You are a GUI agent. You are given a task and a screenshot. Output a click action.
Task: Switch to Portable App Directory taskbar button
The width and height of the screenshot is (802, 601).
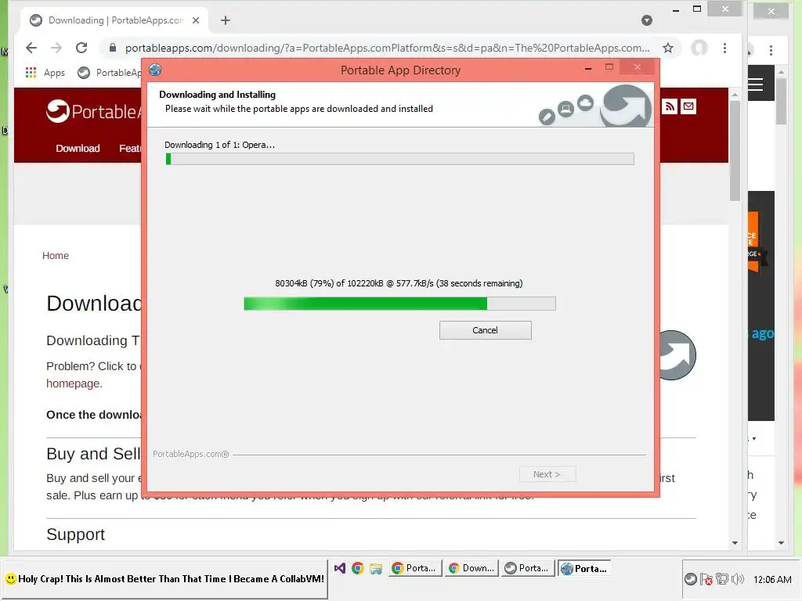[584, 568]
